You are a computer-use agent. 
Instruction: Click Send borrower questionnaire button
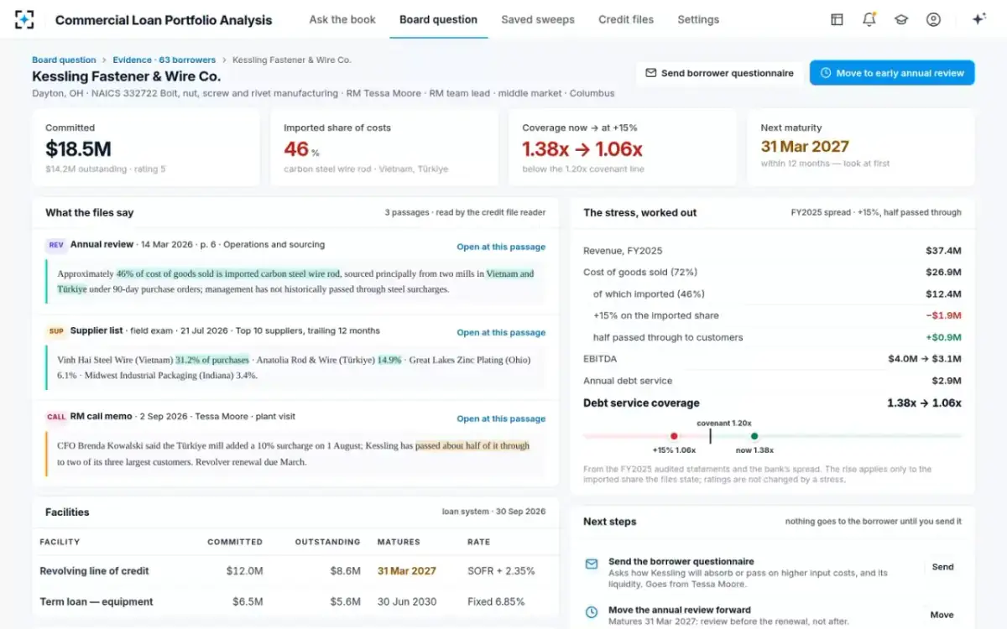click(719, 73)
